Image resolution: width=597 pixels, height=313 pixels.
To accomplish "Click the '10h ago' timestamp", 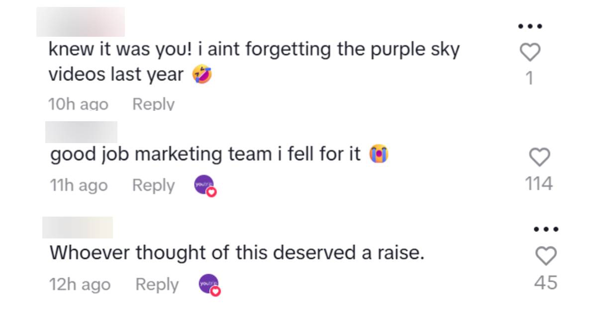I will click(78, 104).
